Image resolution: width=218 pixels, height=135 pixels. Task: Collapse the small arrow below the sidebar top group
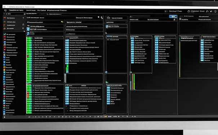click(25, 31)
